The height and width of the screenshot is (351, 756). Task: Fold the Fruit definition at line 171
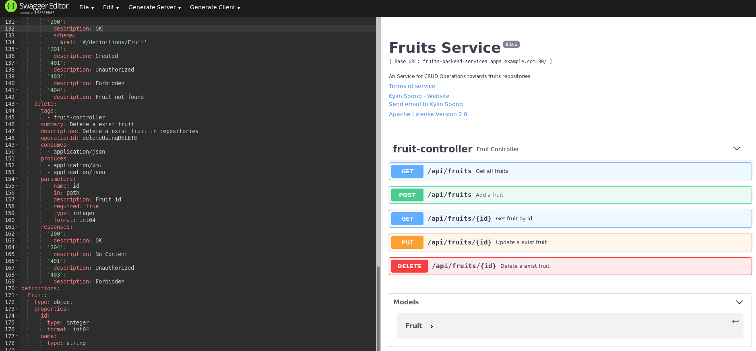tap(17, 295)
